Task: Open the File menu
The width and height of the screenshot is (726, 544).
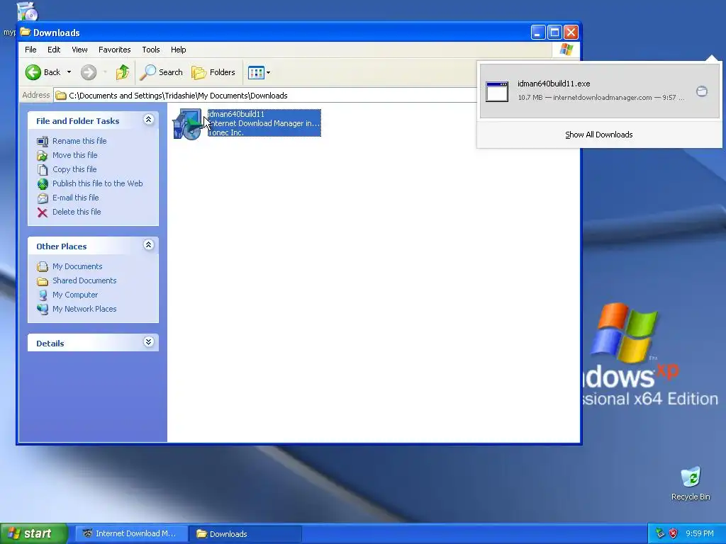Action: tap(30, 50)
